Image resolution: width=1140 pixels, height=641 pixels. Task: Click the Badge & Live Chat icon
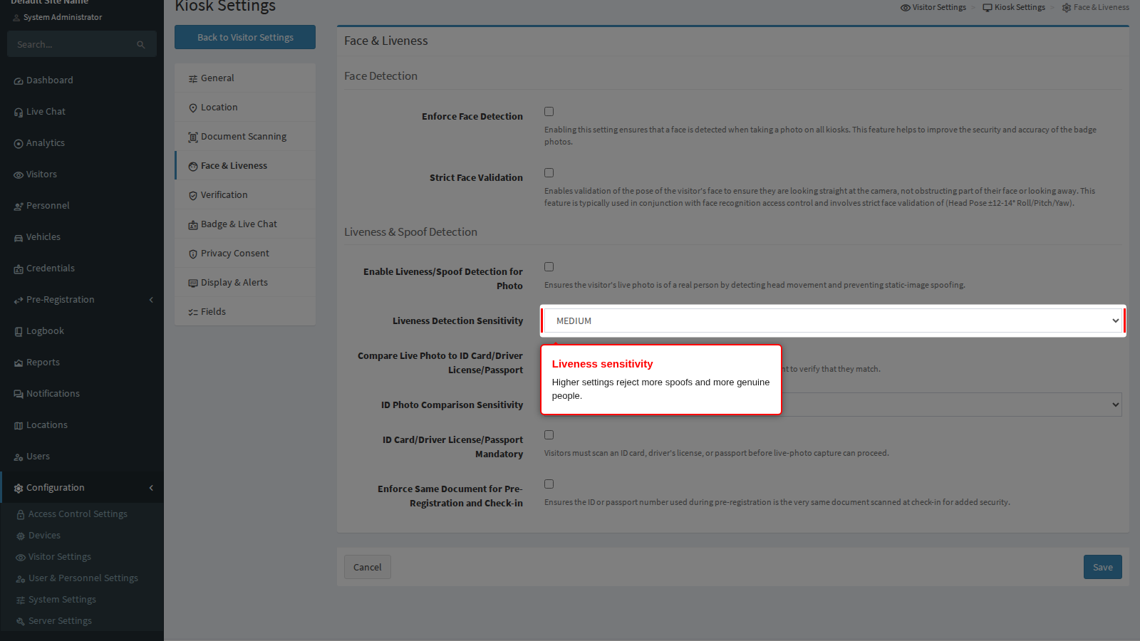[x=193, y=225]
